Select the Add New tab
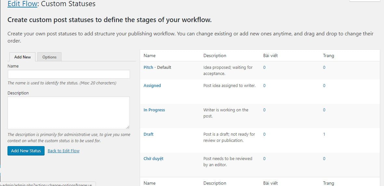This screenshot has width=384, height=186. [22, 57]
